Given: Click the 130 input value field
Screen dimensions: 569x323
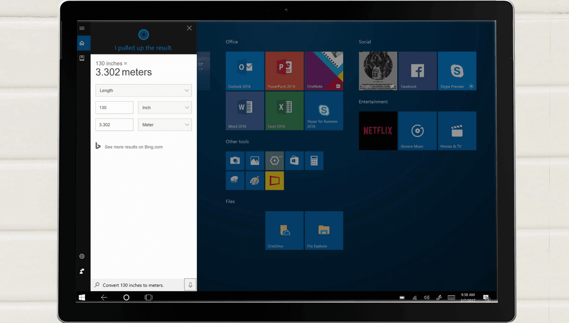Looking at the screenshot, I should pos(114,107).
